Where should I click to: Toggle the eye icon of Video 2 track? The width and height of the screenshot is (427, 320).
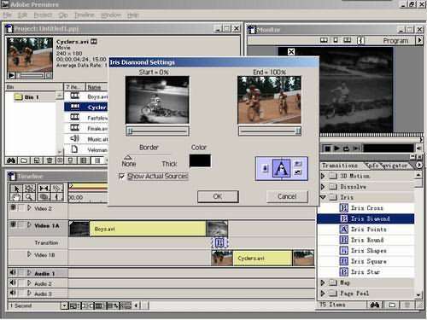pyautogui.click(x=13, y=208)
